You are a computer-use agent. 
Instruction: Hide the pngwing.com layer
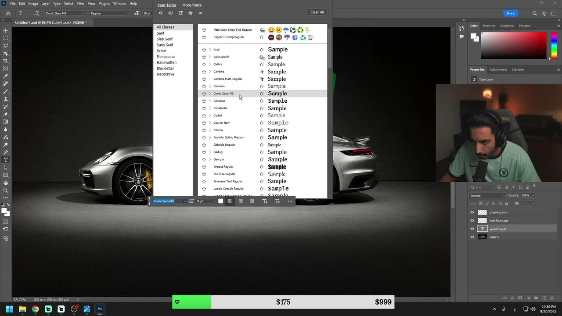[472, 212]
